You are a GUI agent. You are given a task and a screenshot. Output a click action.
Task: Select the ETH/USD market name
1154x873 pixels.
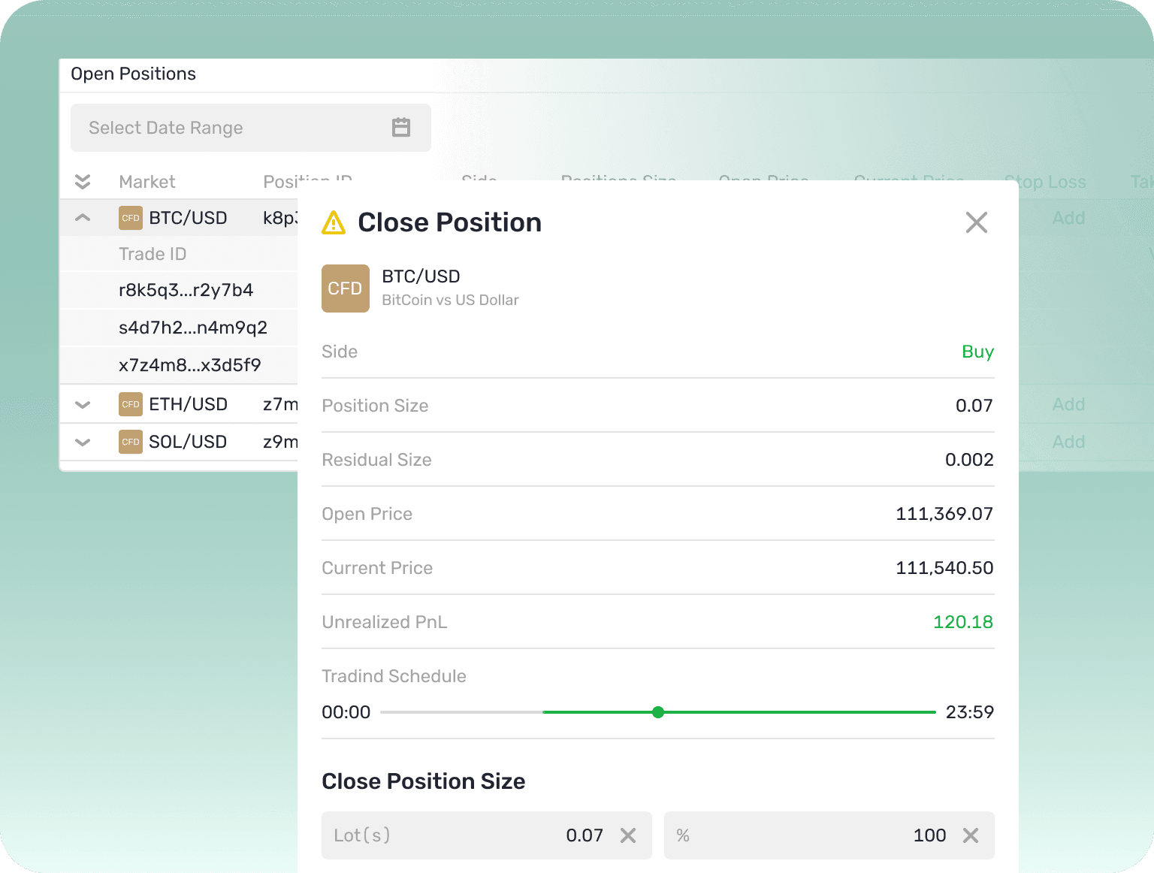188,404
